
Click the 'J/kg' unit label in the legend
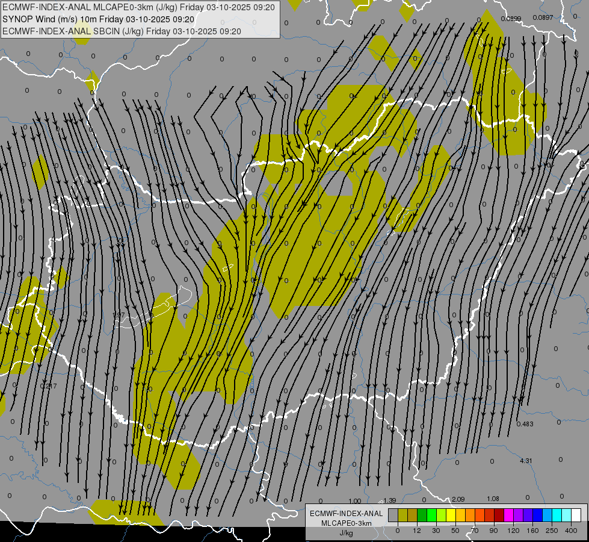click(347, 533)
